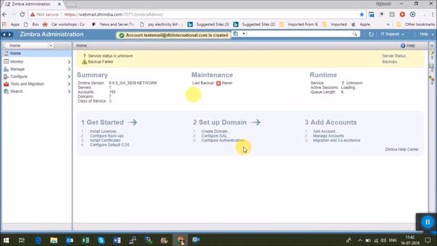Open the Backups link
Image resolution: width=437 pixels, height=246 pixels.
pyautogui.click(x=391, y=61)
